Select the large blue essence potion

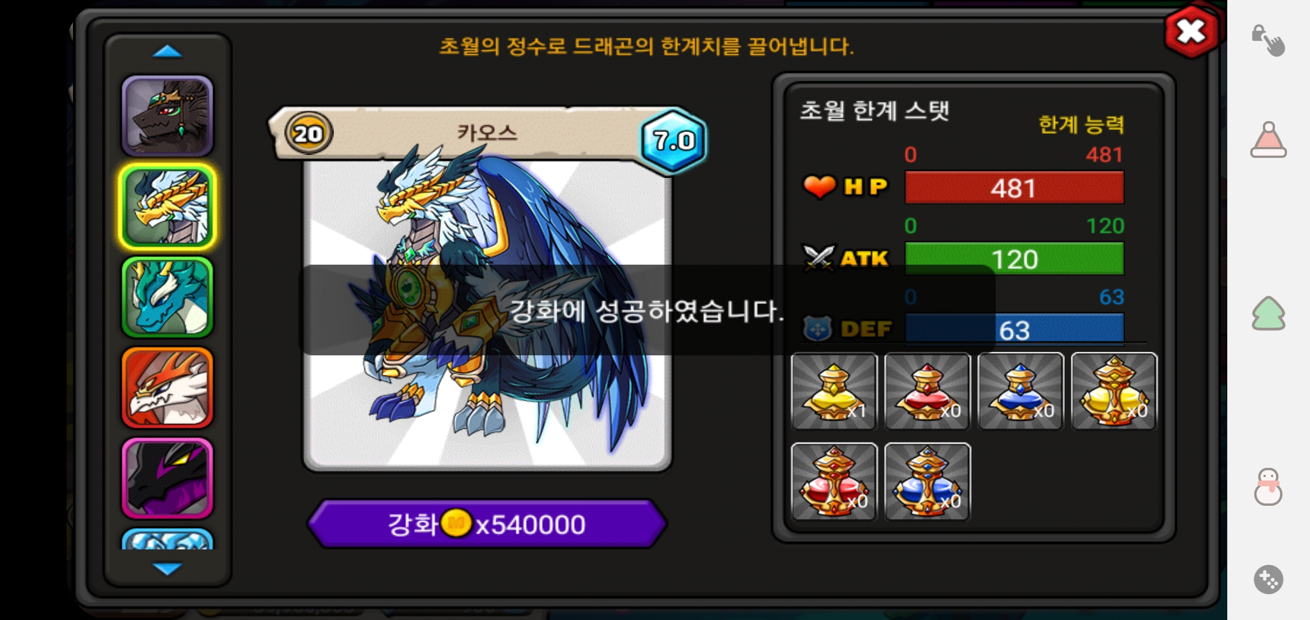click(927, 482)
